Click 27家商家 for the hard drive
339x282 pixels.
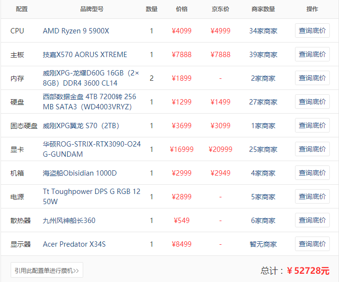(x=263, y=102)
